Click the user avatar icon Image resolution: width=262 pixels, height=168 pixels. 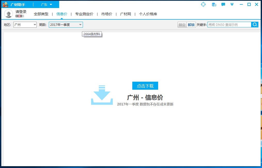[x=9, y=14]
